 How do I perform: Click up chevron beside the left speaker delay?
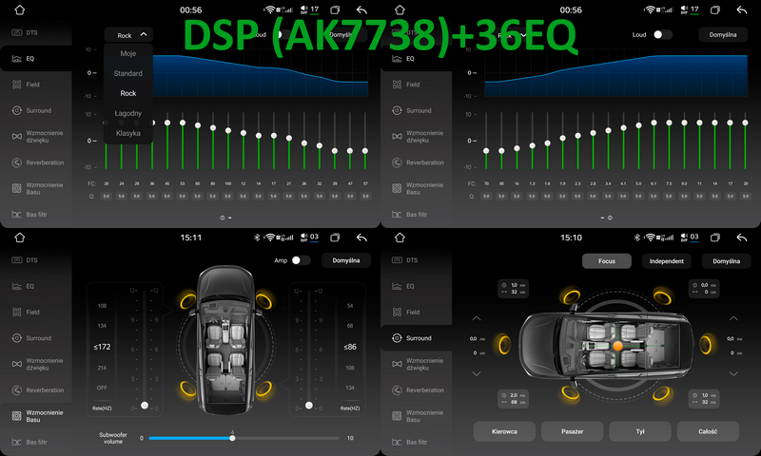click(477, 318)
